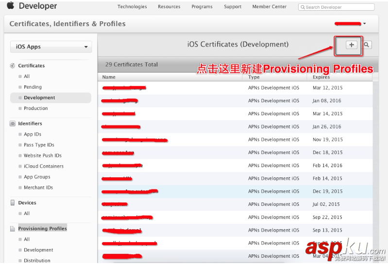Select certificate expiring Jan 08, 2016
388x264 pixels.
click(235, 101)
